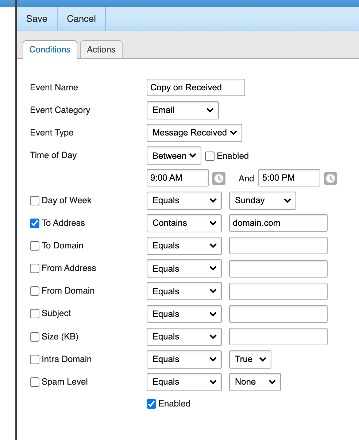Open the clock picker for 5:00 PM

(x=331, y=178)
